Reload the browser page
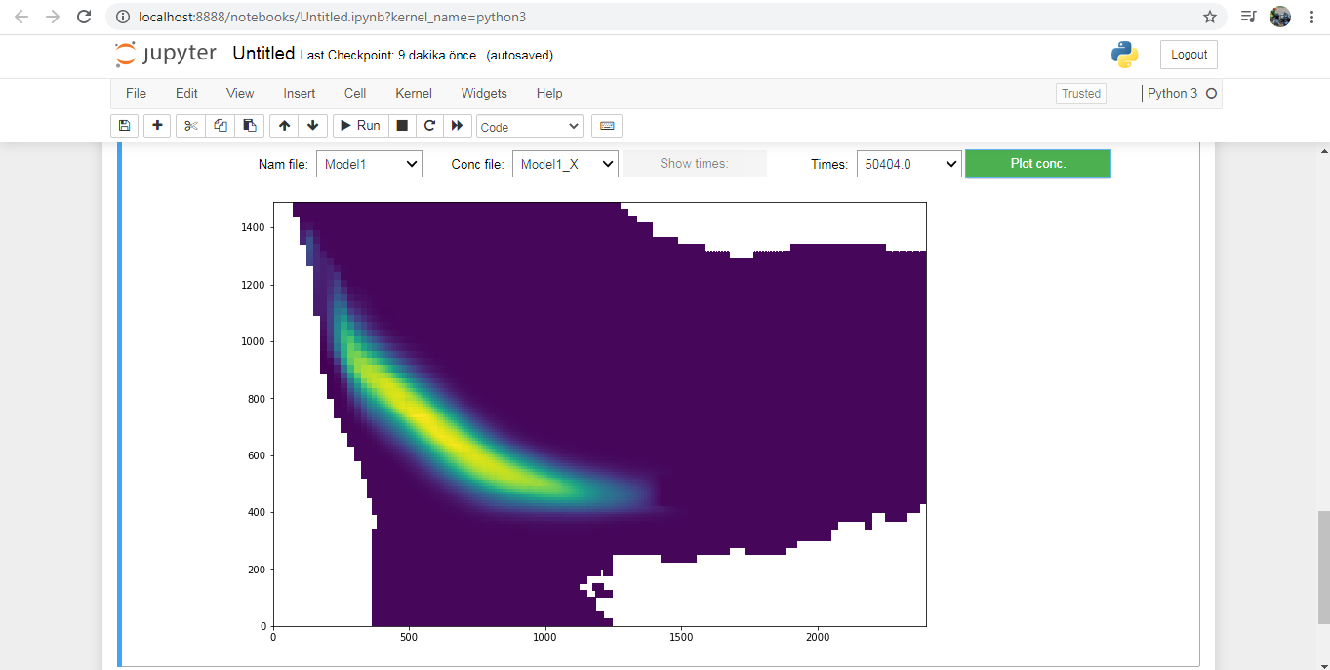The height and width of the screenshot is (670, 1330). [84, 17]
